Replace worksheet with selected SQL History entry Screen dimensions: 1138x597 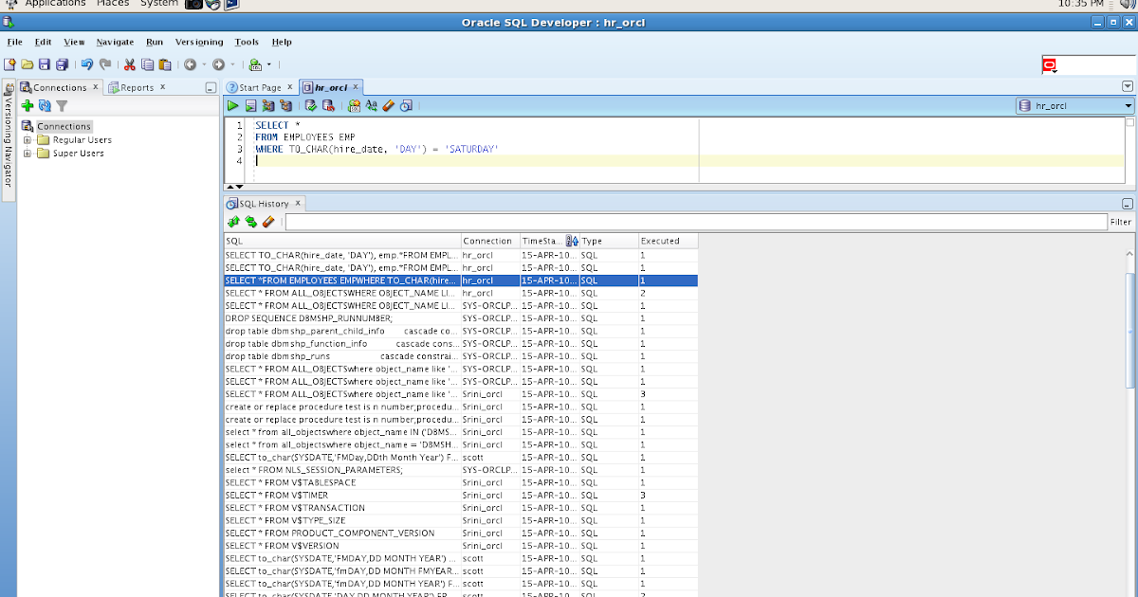pos(248,222)
